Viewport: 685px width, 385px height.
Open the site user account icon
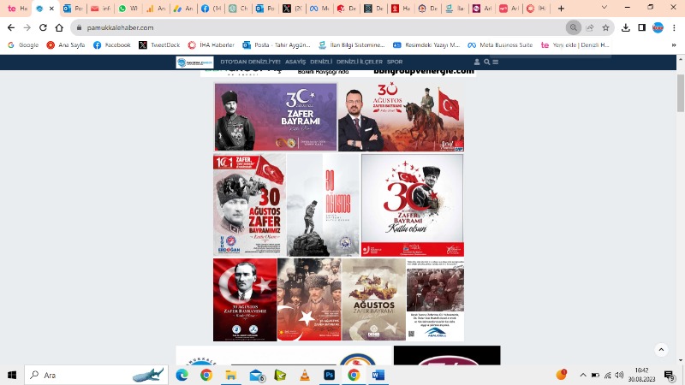pos(477,62)
